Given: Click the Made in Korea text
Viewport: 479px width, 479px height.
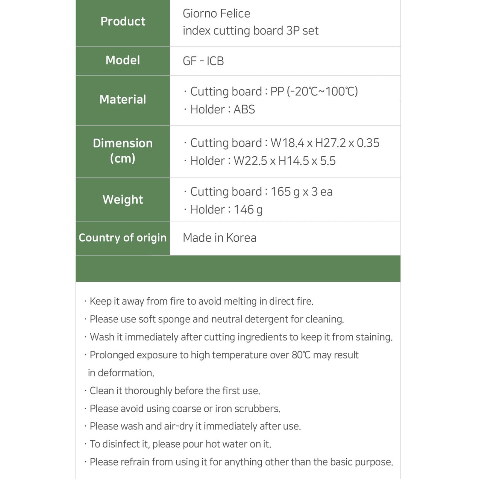Looking at the screenshot, I should pos(219,238).
